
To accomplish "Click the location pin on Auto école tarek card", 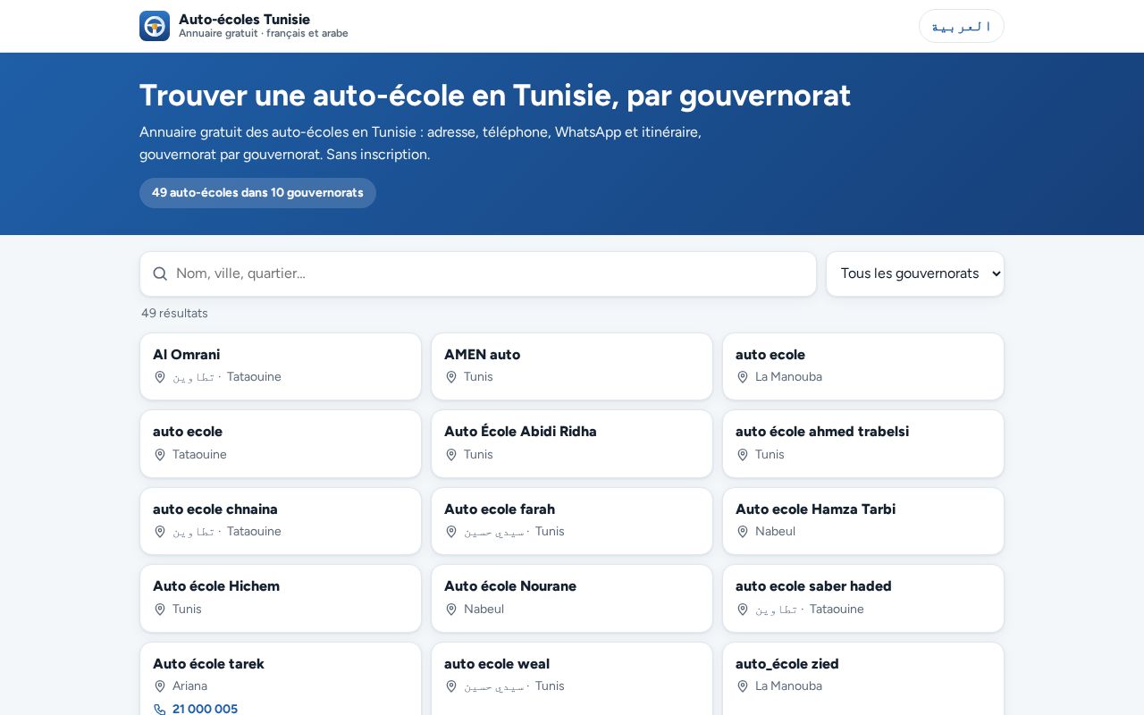I will click(x=160, y=686).
